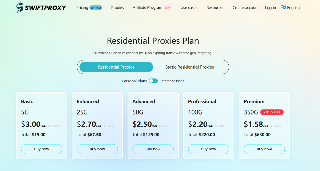Click the red Gift 50.00G badge
Screen dimensions: 320x171
pos(272,112)
